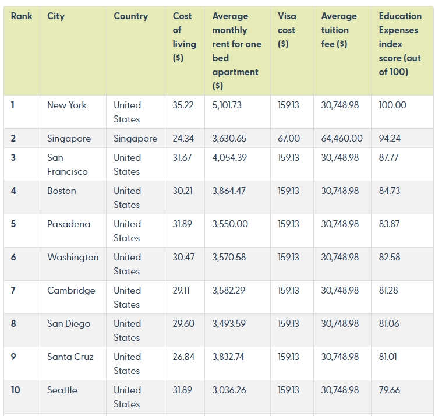435x416 pixels.
Task: Select the Santa Cruz city cell
Action: click(x=70, y=357)
